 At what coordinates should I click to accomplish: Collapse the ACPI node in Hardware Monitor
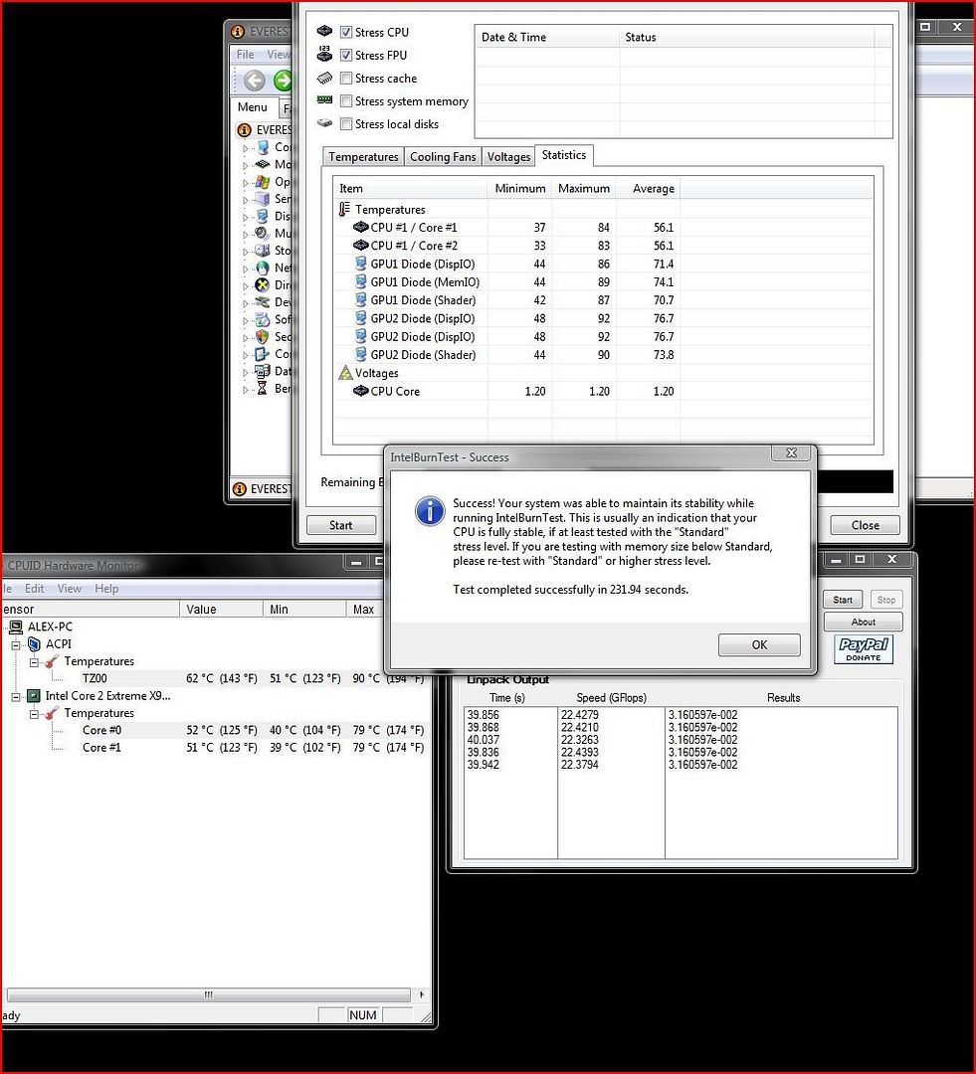pos(16,644)
